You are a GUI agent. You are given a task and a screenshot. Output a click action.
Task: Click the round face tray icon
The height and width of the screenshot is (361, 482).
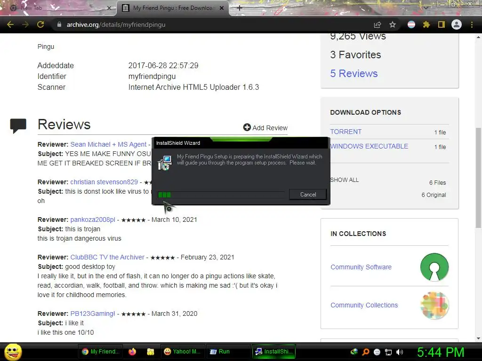[x=377, y=352]
